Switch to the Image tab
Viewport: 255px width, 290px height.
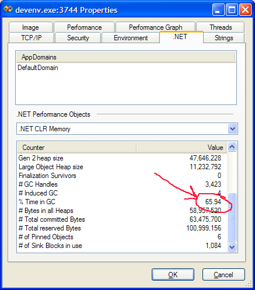(x=31, y=27)
